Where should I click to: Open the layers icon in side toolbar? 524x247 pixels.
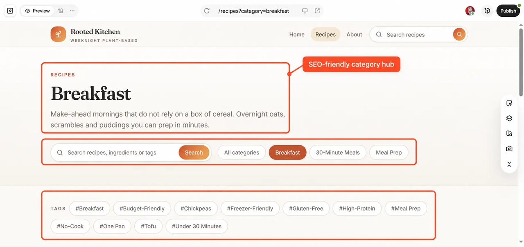click(x=509, y=118)
